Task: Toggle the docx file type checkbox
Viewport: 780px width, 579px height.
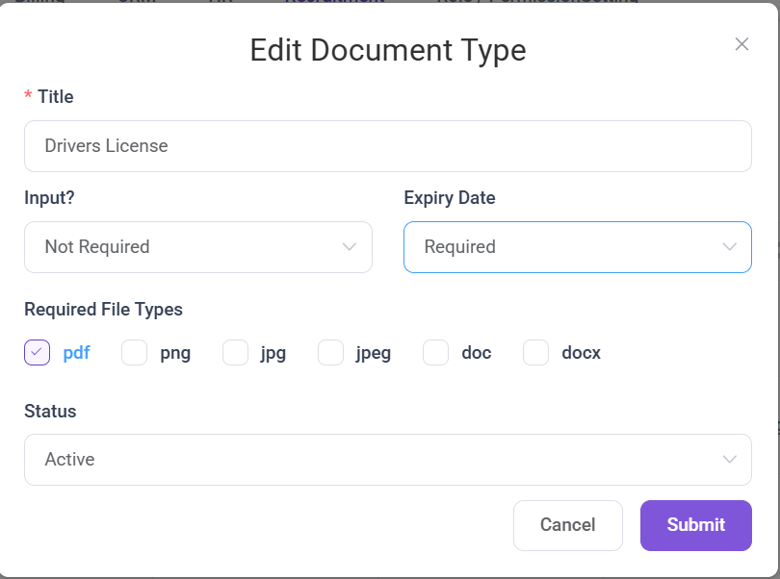Action: 535,353
